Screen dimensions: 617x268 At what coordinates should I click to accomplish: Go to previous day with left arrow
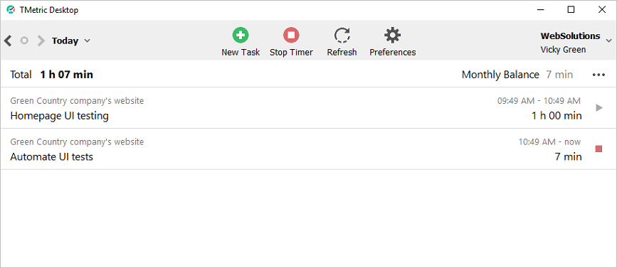pos(8,41)
